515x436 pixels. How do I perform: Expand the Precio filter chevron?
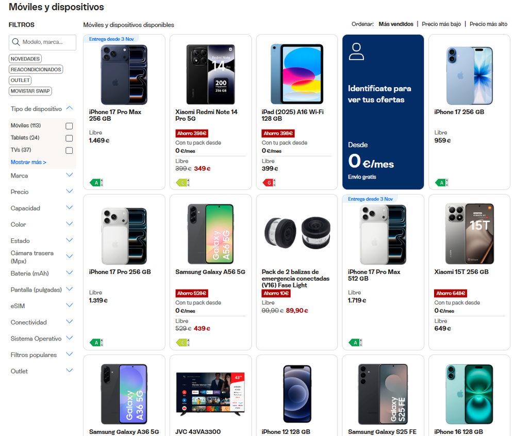point(70,191)
